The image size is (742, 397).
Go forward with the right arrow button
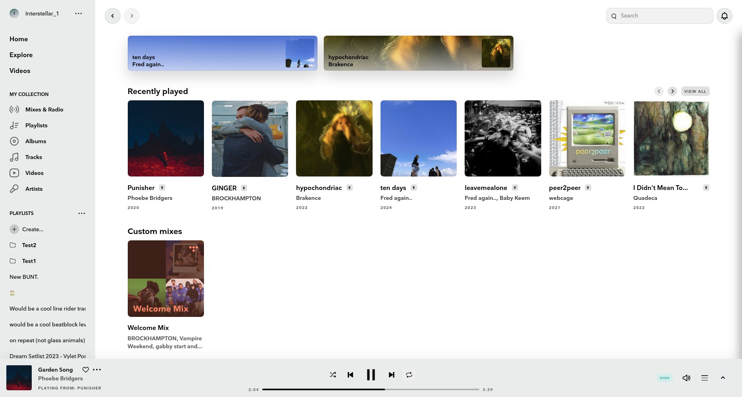coord(132,16)
